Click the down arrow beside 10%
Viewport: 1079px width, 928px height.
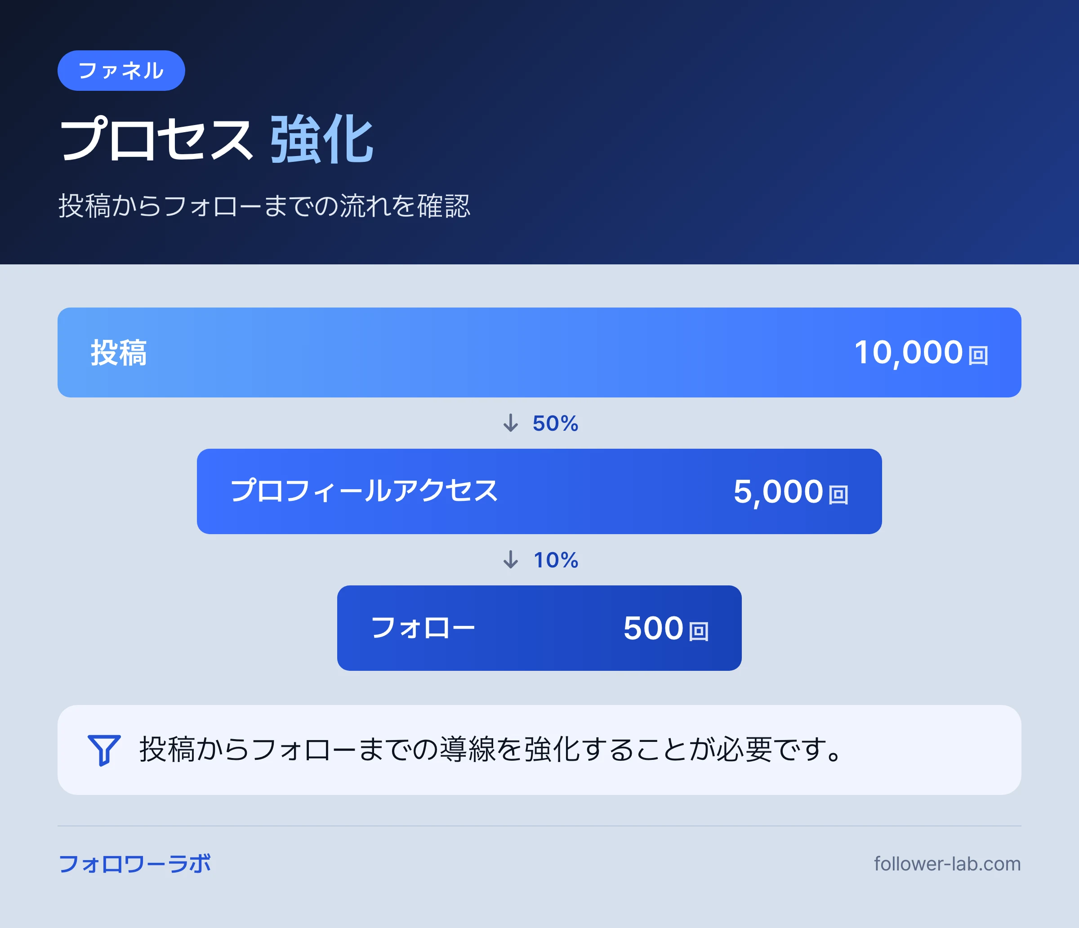[x=510, y=560]
